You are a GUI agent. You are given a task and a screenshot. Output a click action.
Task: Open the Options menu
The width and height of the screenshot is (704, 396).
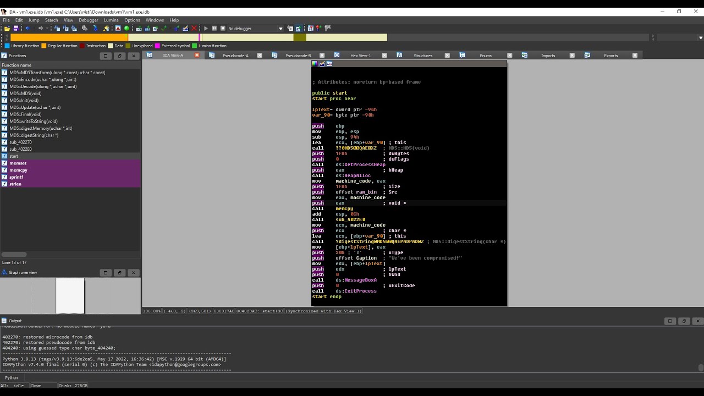click(x=132, y=20)
